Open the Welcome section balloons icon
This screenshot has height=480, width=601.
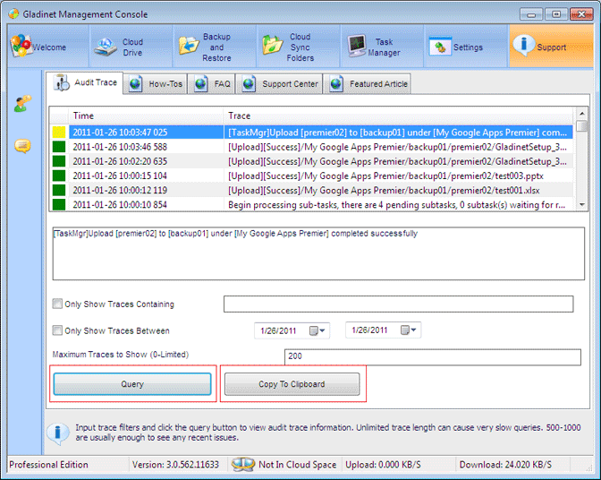click(x=21, y=46)
